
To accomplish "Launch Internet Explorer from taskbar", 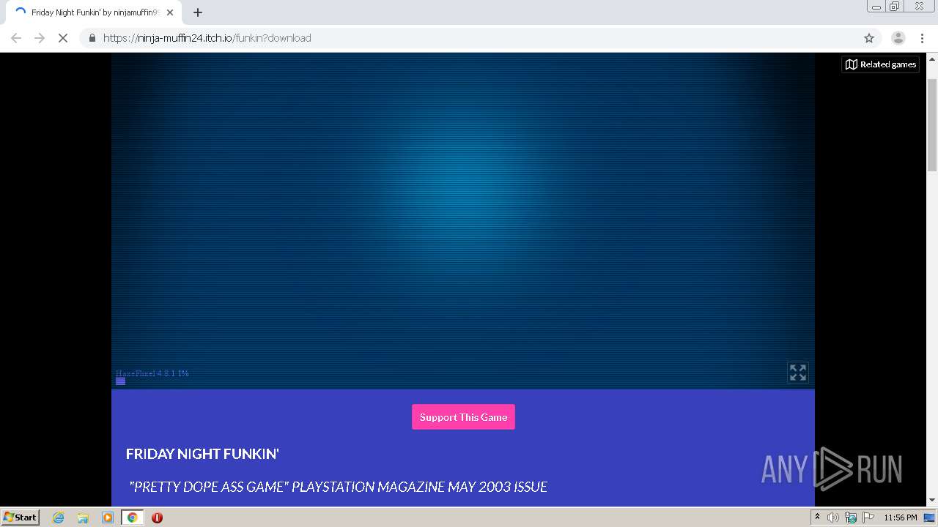I will [58, 517].
